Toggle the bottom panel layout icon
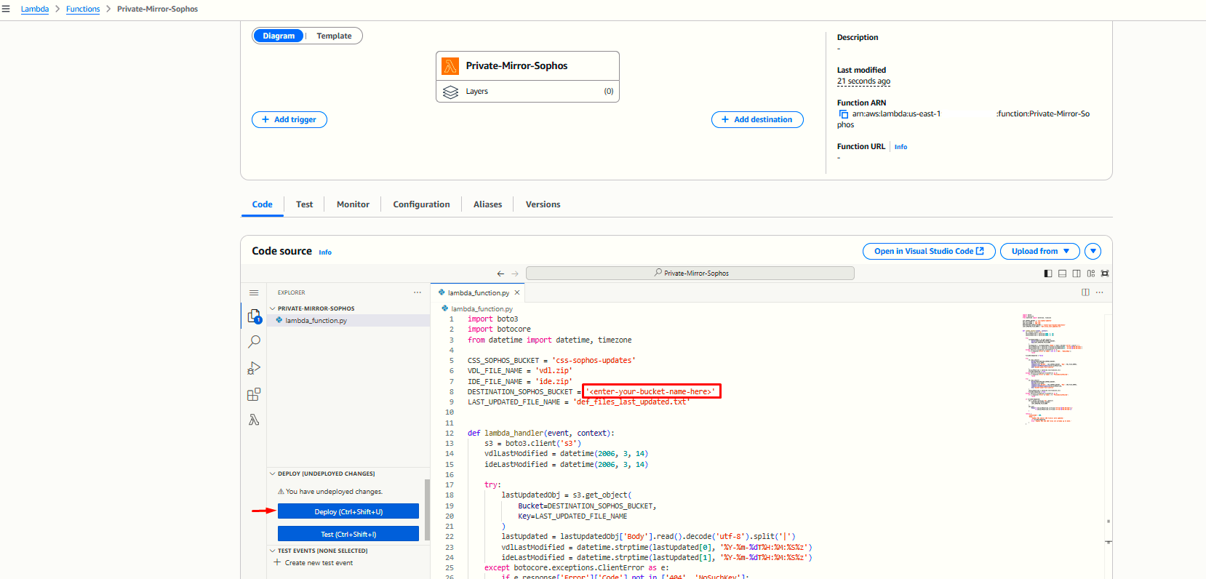The height and width of the screenshot is (579, 1206). point(1062,273)
